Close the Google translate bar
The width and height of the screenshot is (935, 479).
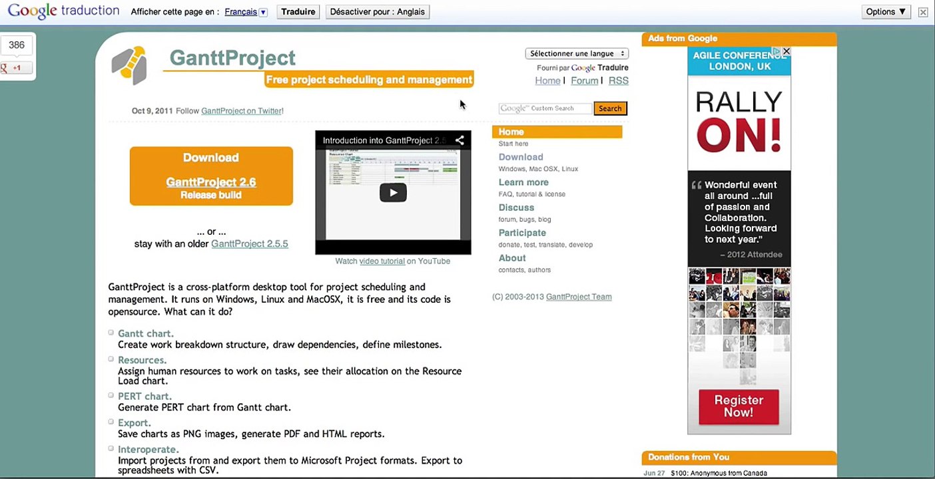[x=923, y=12]
